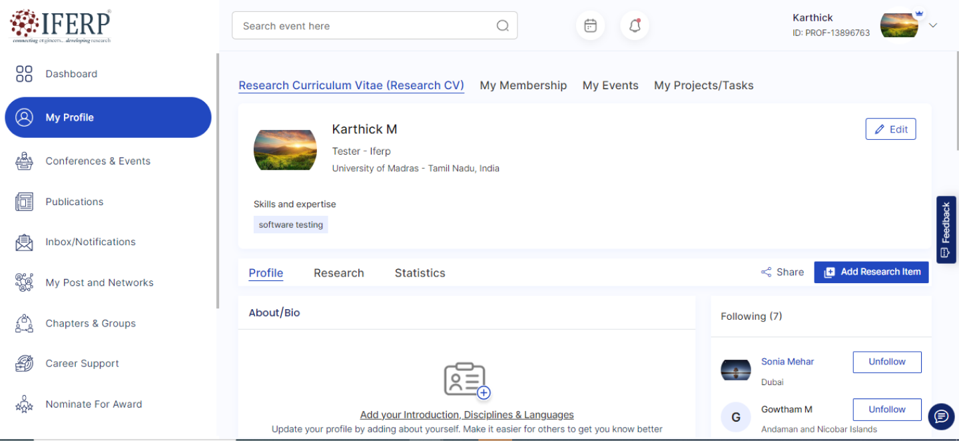Click the Search event here field

pyautogui.click(x=366, y=26)
